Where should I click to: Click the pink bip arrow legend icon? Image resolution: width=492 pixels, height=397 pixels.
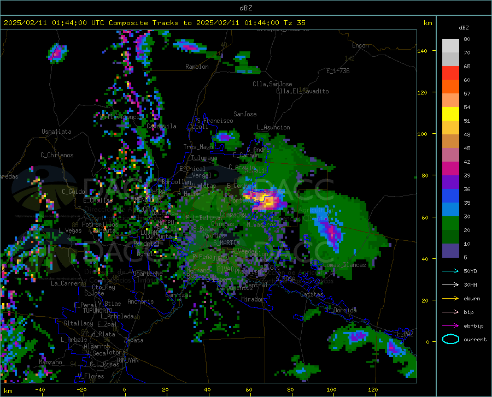pyautogui.click(x=450, y=312)
